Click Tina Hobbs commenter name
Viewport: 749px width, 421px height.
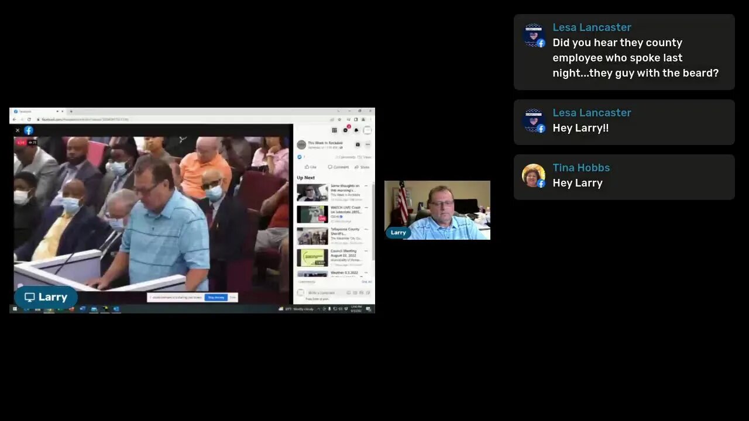point(581,168)
